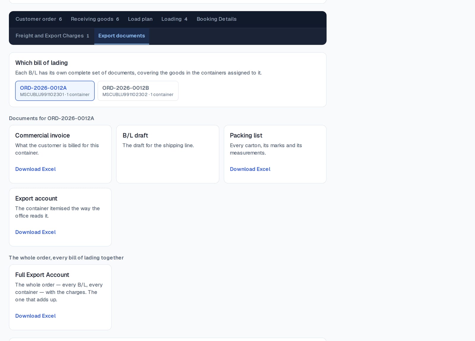Viewport: 475px width, 341px height.
Task: Download Excel for Export account
Action: [x=35, y=232]
